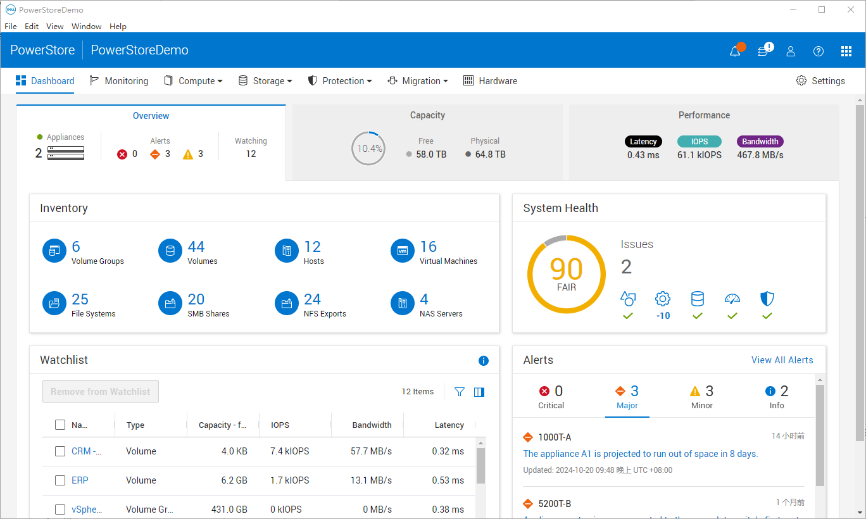Open the vSphe... volume group link
The image size is (866, 519).
[x=87, y=510]
